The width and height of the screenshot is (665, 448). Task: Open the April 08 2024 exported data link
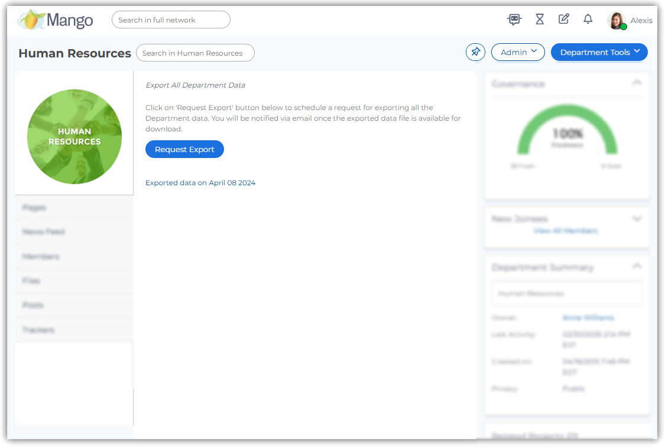200,183
